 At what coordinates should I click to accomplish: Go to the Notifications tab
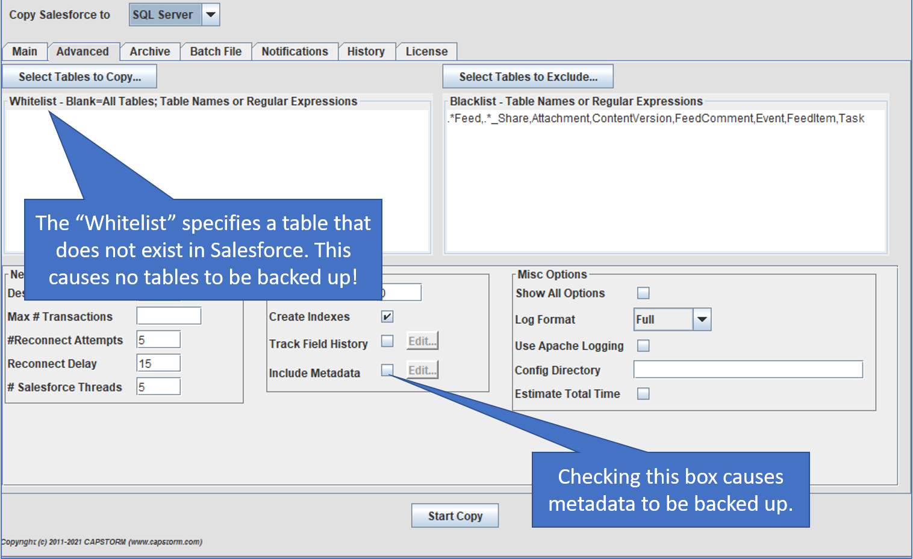(295, 52)
